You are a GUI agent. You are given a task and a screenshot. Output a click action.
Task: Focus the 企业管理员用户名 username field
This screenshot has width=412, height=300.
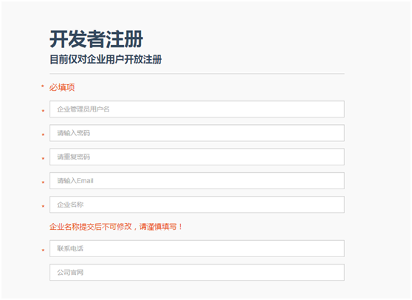click(x=197, y=109)
